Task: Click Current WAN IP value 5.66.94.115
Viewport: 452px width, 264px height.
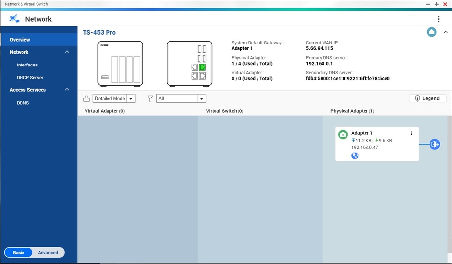Action: coord(320,48)
